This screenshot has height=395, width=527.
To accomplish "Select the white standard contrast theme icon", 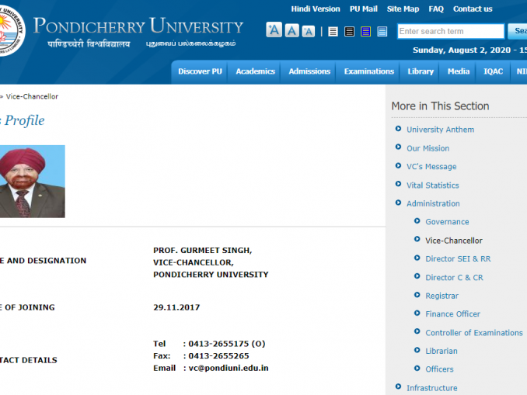I will (x=333, y=32).
